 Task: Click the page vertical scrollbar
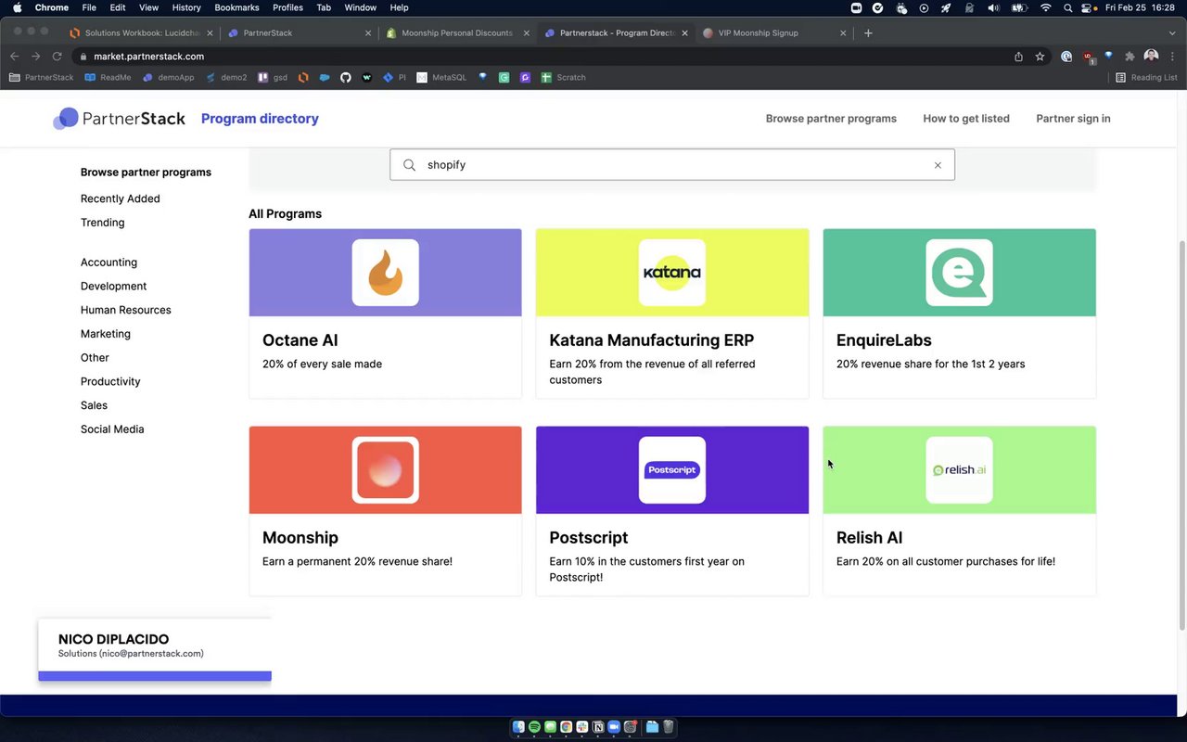(x=1181, y=436)
